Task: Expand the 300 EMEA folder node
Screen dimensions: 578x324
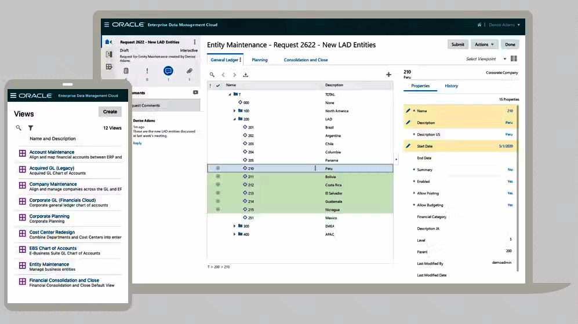Action: point(234,226)
